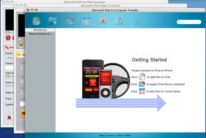This screenshot has width=206, height=138.
Task: Click the iPod Video Converter window title bar
Action: (101, 5)
